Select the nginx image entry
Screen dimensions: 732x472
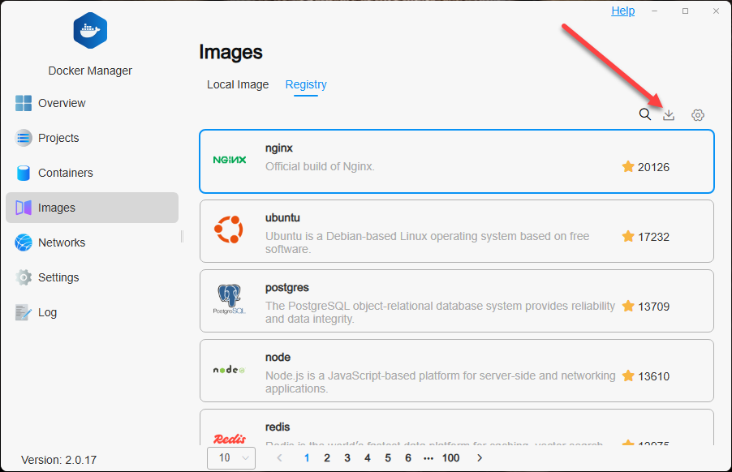[457, 161]
